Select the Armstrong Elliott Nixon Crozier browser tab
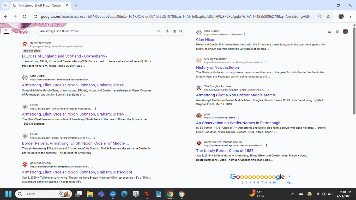 click(40, 5)
